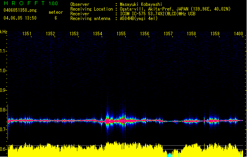247x157 pixels.
Task: Click the 1400 time axis marker
Action: (238, 34)
